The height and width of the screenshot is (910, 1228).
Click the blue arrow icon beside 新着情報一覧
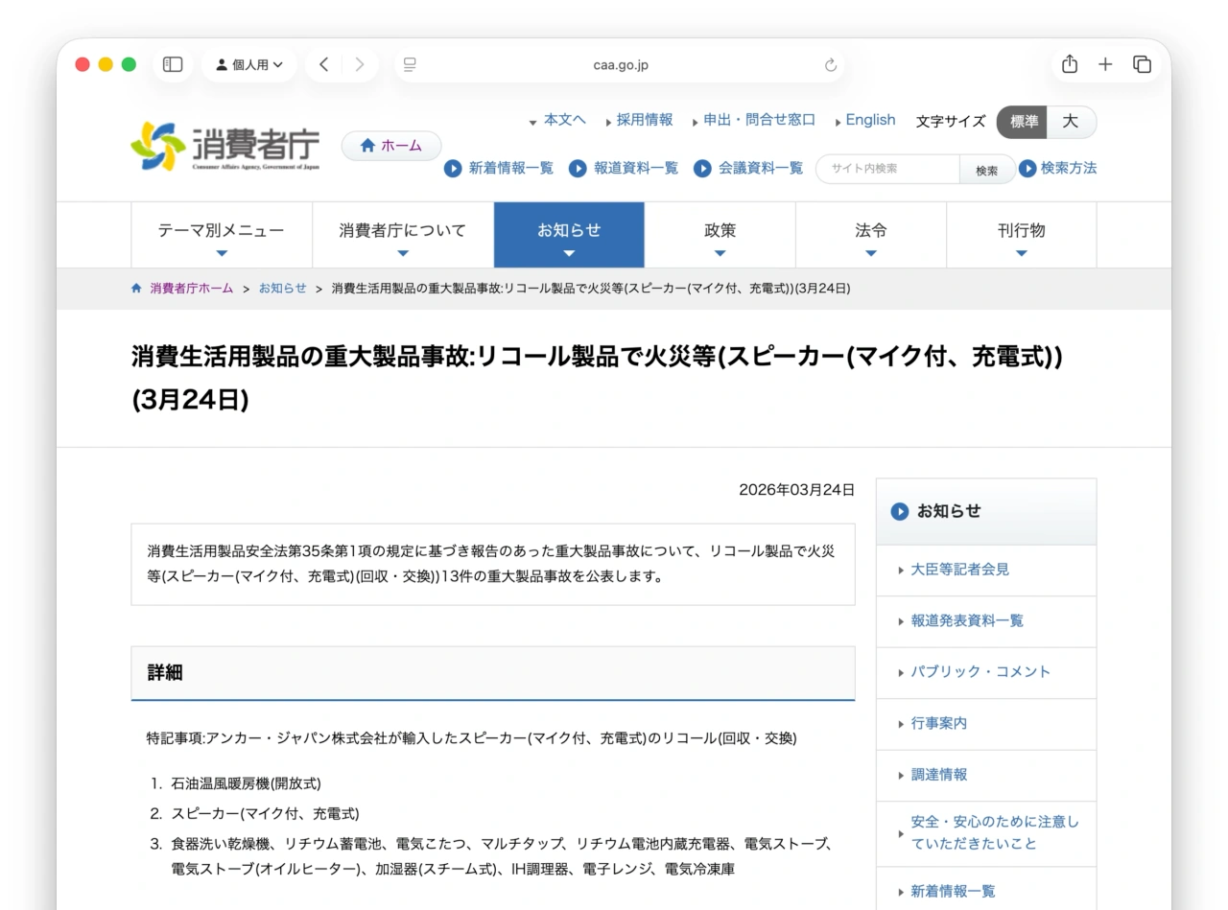[452, 168]
